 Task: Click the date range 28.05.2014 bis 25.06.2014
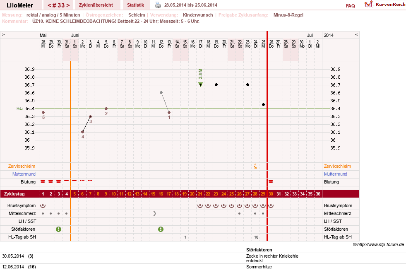coord(191,5)
